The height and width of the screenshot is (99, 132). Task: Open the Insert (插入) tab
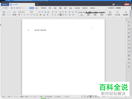click(x=37, y=8)
